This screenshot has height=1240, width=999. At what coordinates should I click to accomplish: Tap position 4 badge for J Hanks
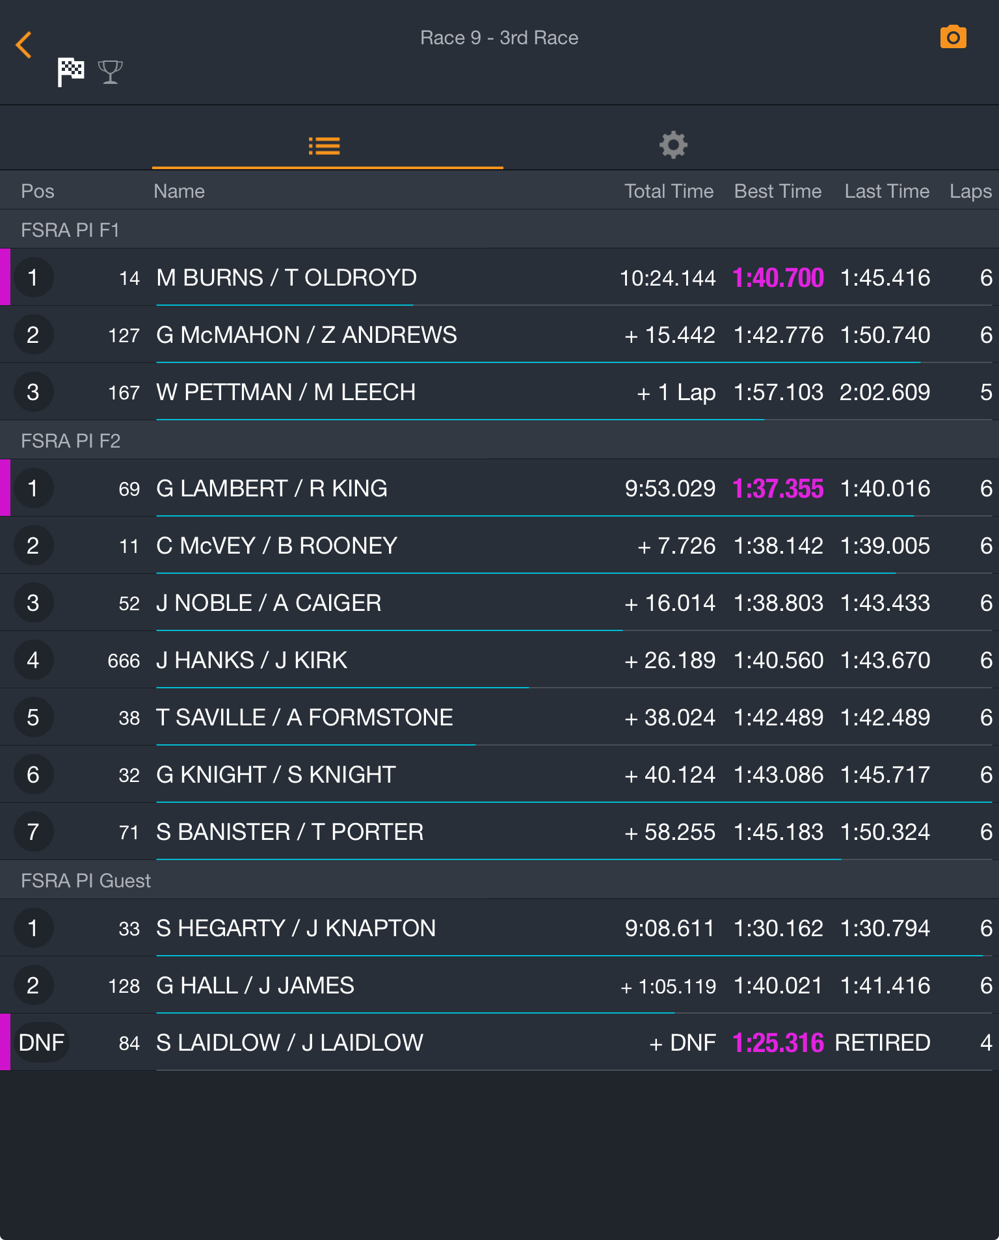point(33,660)
